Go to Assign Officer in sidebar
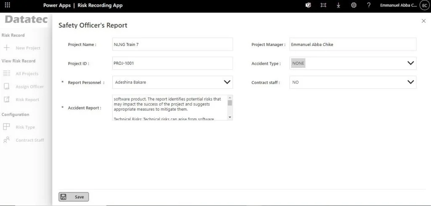This screenshot has height=206, width=431. [29, 87]
